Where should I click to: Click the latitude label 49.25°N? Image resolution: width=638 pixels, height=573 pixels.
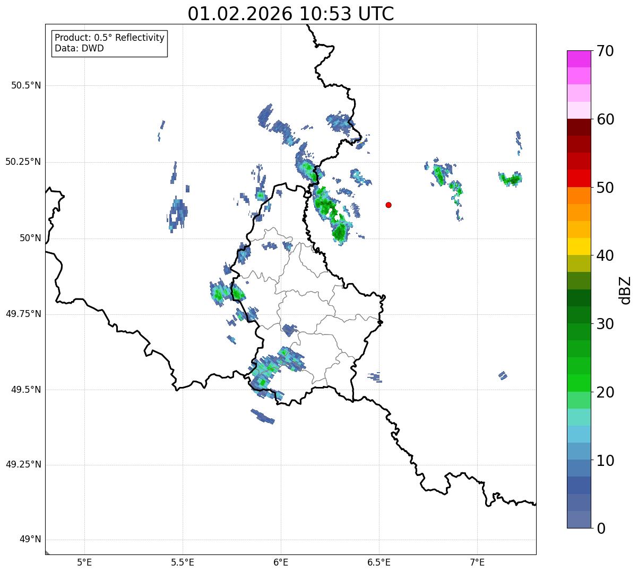[x=23, y=465]
